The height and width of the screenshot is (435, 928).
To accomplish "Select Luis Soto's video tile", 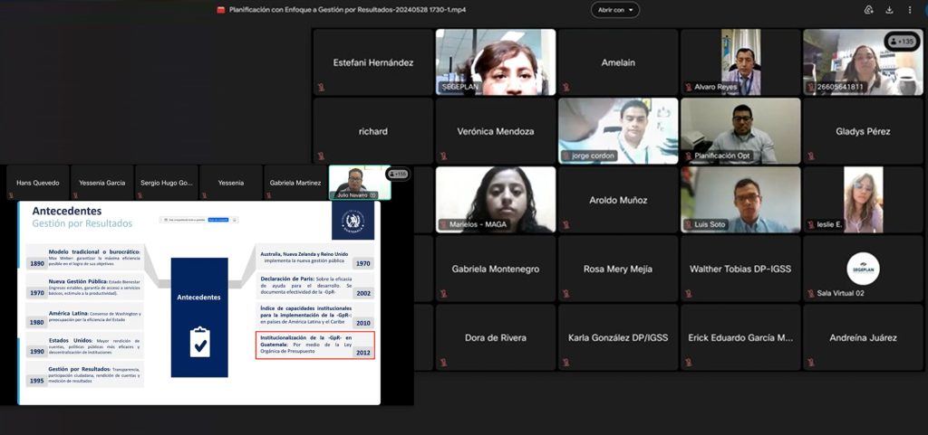I will coord(740,200).
